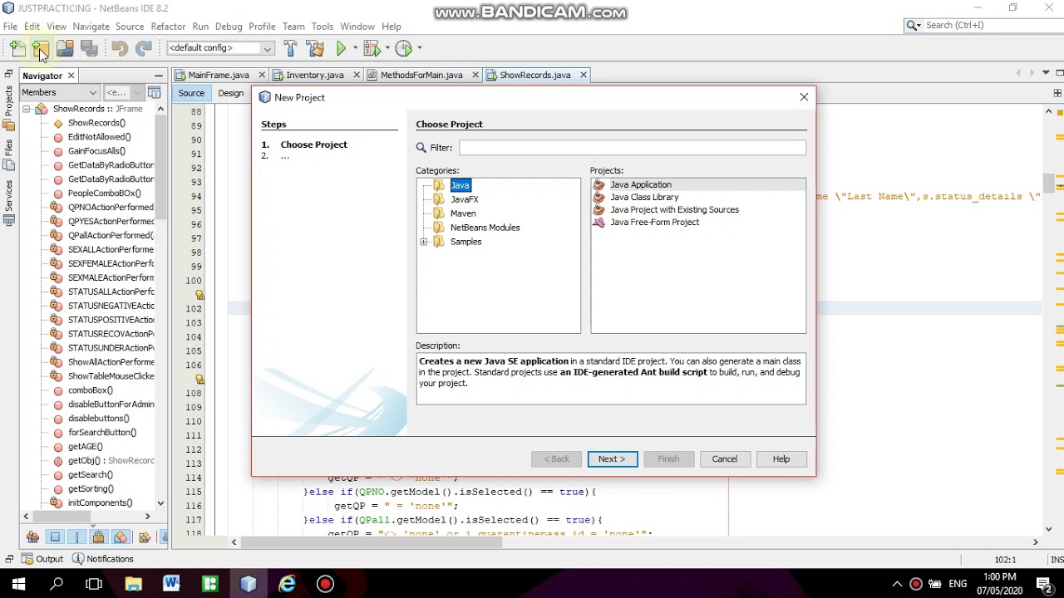Open the Files side panel tab
The width and height of the screenshot is (1064, 598).
8,155
